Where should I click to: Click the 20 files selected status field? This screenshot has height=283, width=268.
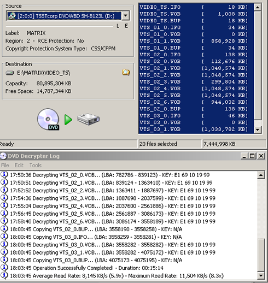click(170, 144)
